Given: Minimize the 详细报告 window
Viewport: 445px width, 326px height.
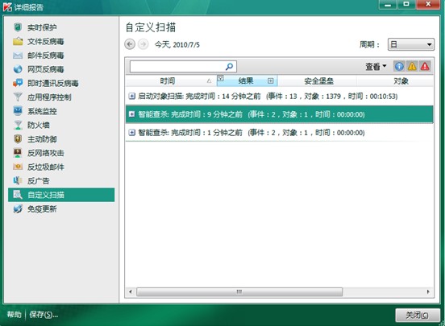Looking at the screenshot, I should pyautogui.click(x=388, y=5).
